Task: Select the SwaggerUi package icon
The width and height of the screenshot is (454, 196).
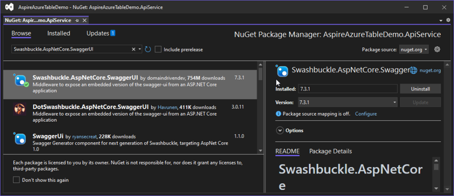Action: coord(20,139)
